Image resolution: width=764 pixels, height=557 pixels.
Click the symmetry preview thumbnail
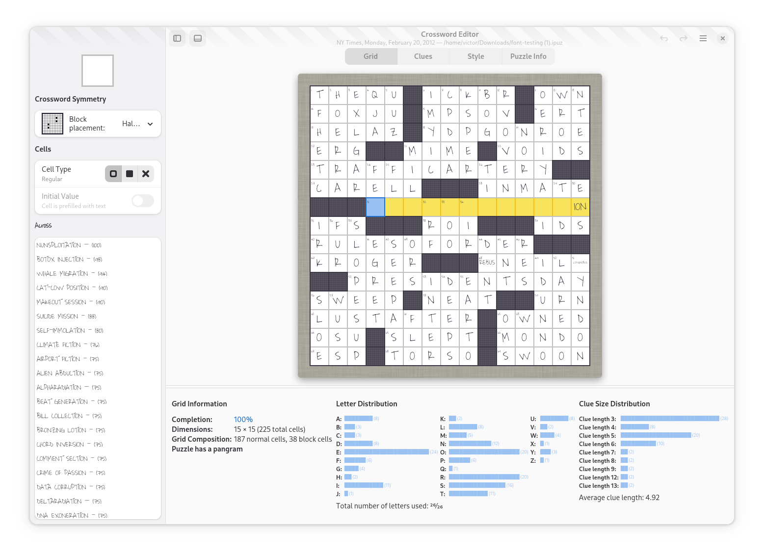(x=98, y=71)
